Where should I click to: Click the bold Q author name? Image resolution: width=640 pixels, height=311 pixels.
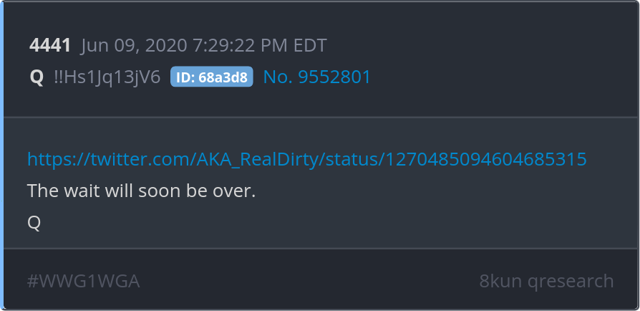pyautogui.click(x=37, y=77)
